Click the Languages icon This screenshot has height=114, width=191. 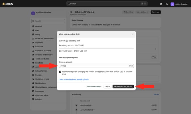click(33, 91)
